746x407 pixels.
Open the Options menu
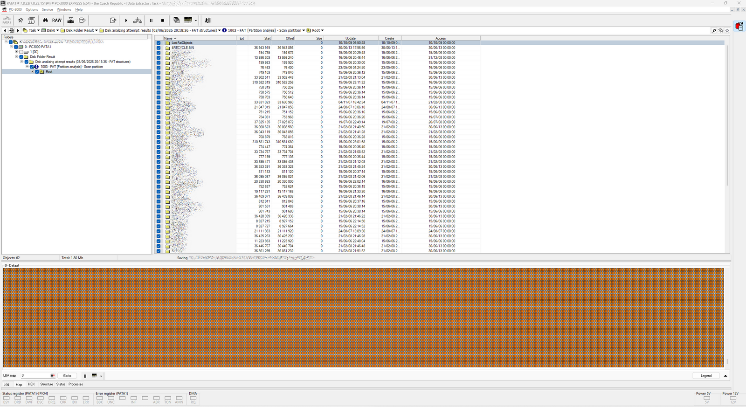coord(32,9)
